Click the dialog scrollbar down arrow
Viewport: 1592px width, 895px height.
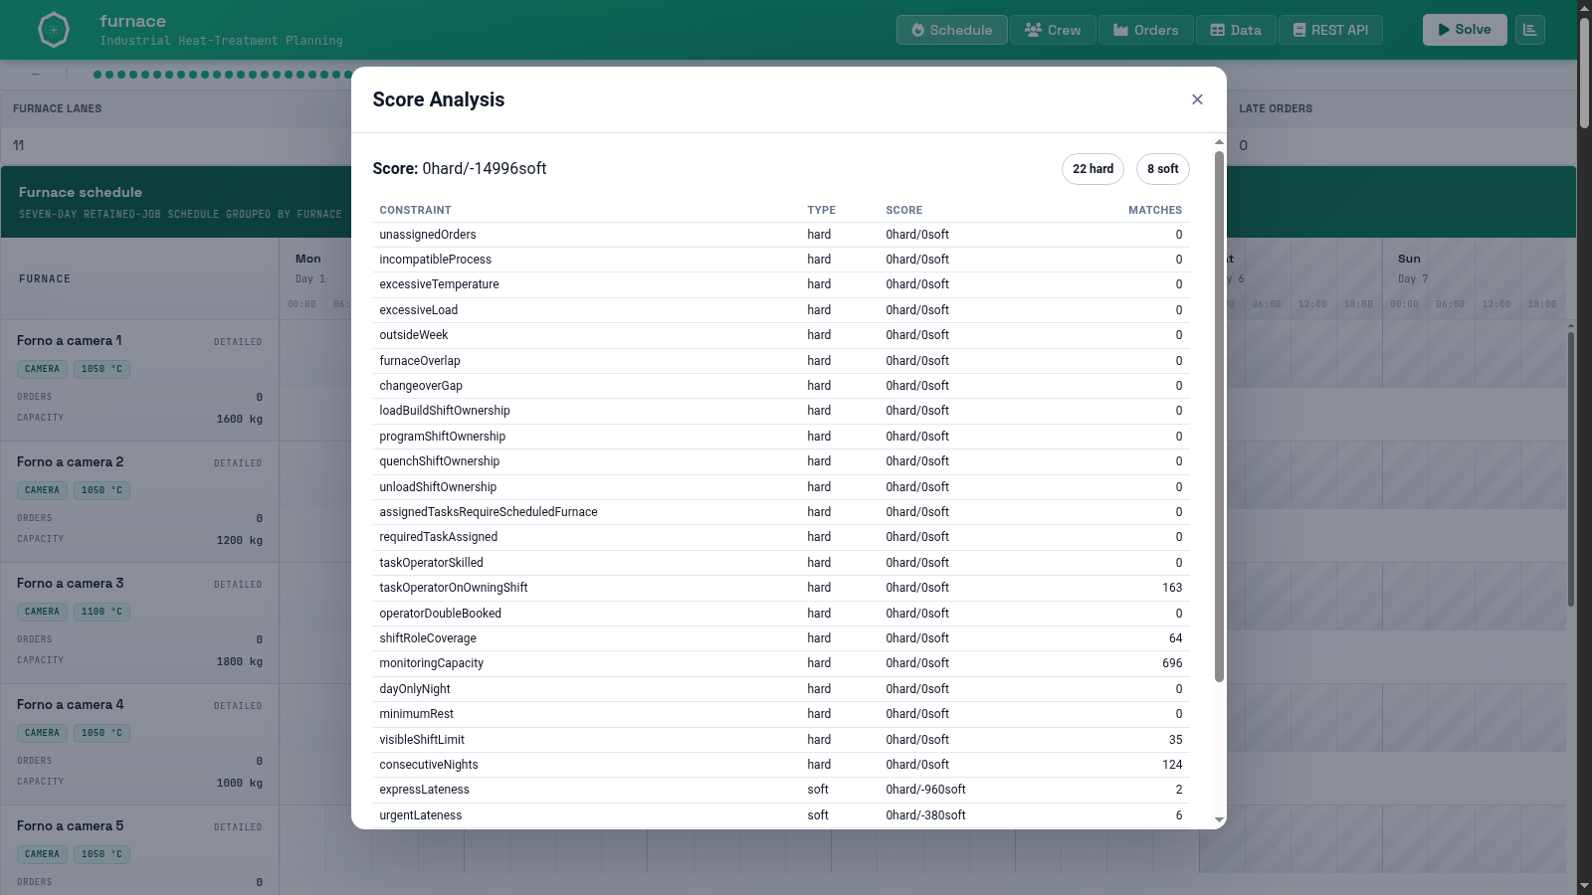pos(1219,820)
